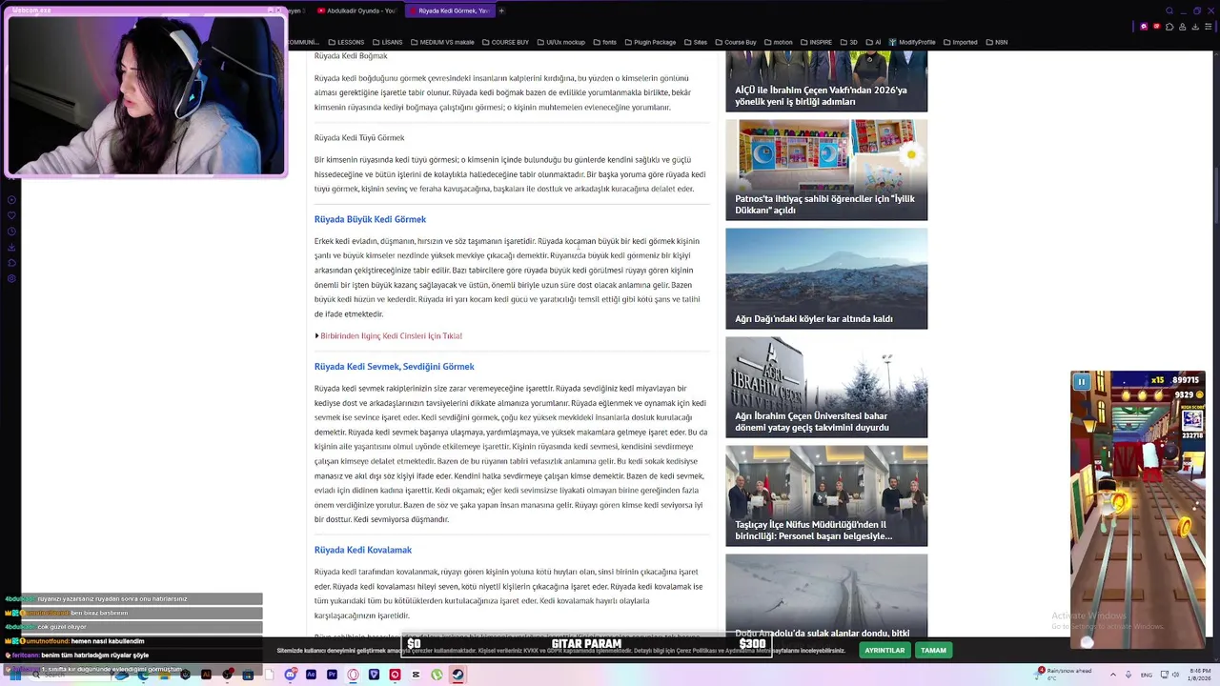Click the browser search tabs icon
The height and width of the screenshot is (686, 1220).
tap(1169, 10)
